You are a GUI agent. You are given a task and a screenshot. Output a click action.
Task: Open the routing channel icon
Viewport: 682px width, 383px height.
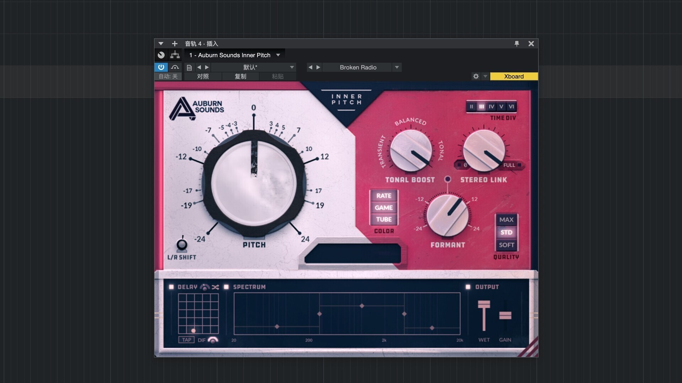pos(175,55)
